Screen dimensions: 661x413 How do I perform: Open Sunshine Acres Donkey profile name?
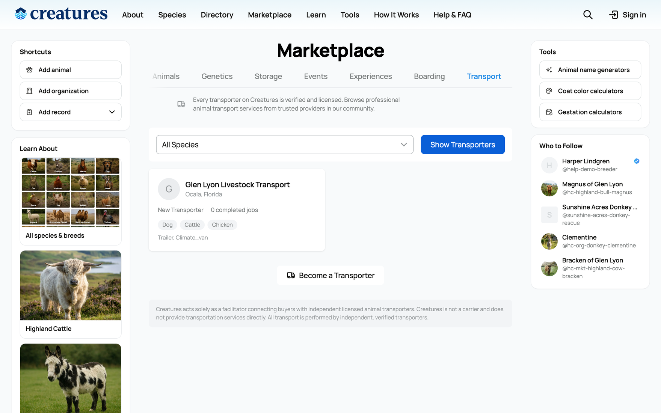coord(599,207)
